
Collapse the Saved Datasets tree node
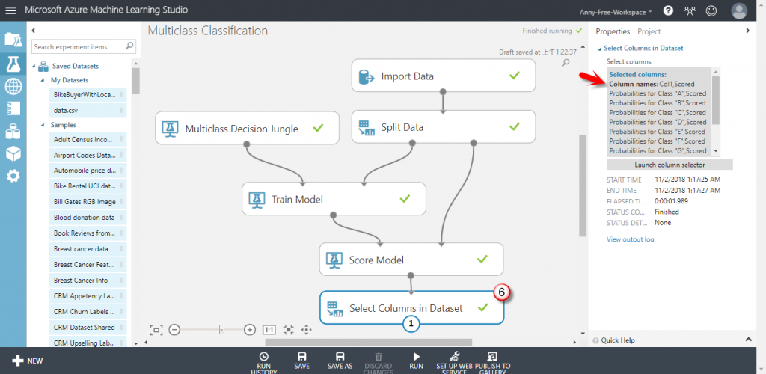(x=34, y=66)
